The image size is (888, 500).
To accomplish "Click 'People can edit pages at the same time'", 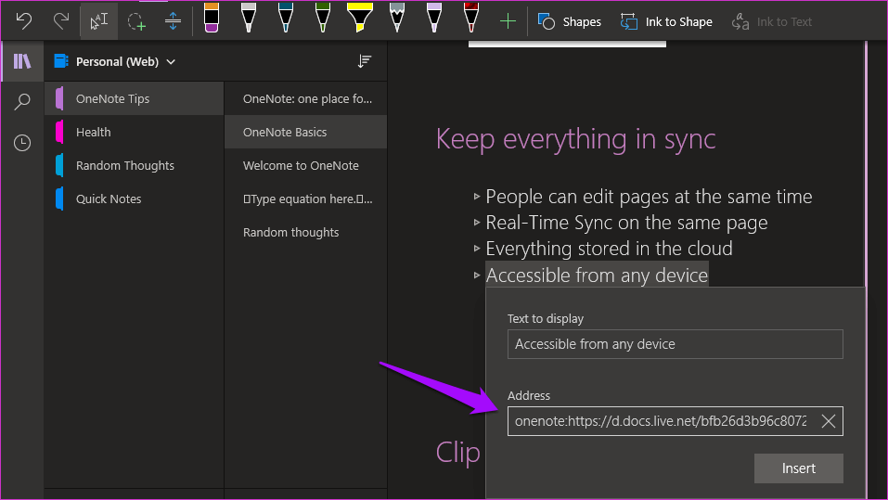I will pos(649,197).
